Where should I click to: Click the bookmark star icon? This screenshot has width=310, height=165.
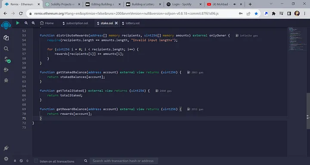[256, 13]
